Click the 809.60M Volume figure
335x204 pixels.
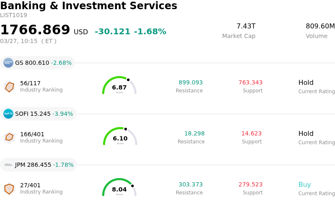(320, 26)
